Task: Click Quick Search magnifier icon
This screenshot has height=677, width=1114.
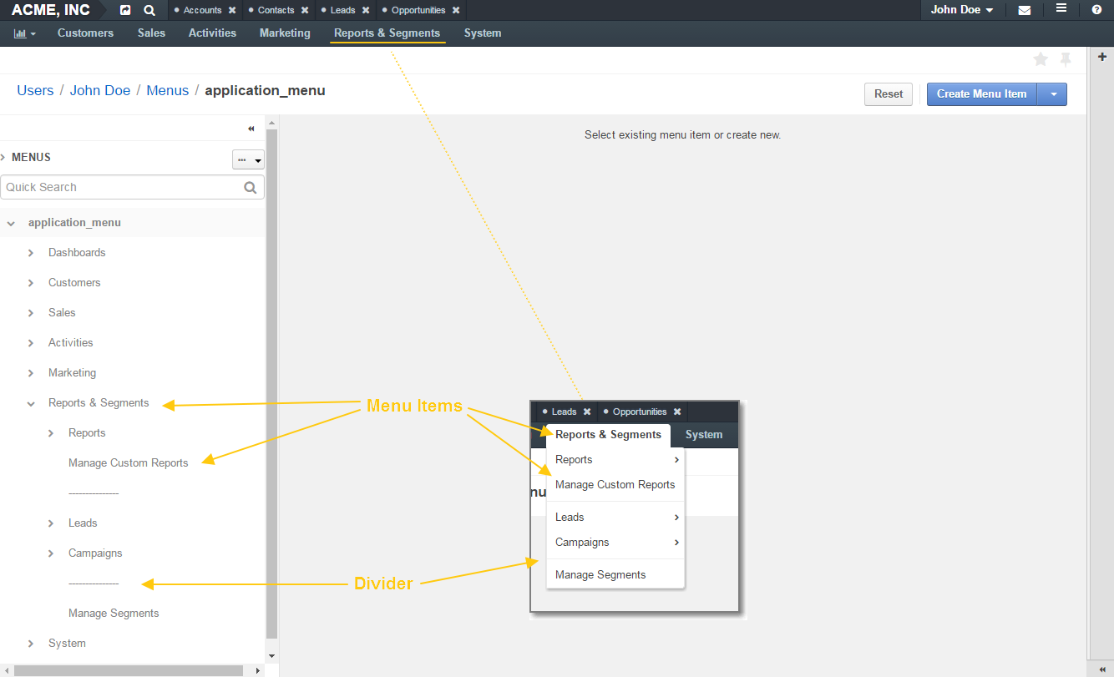Action: tap(250, 188)
